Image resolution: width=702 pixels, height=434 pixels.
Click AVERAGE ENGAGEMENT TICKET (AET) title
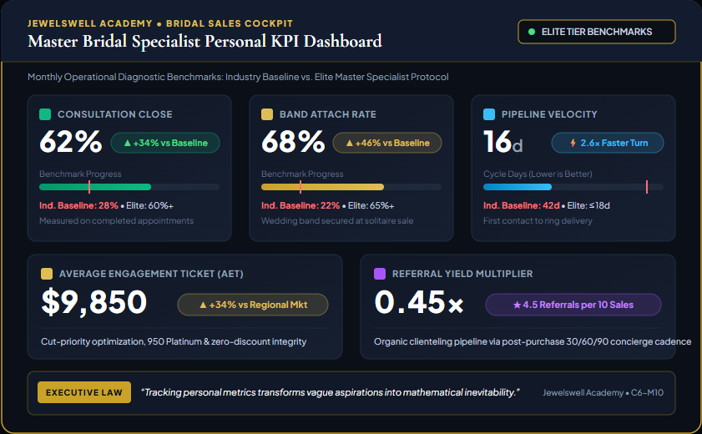[151, 274]
